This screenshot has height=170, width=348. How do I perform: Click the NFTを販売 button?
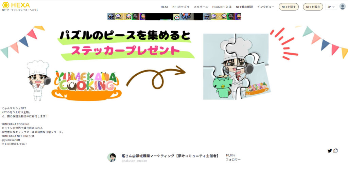click(313, 7)
